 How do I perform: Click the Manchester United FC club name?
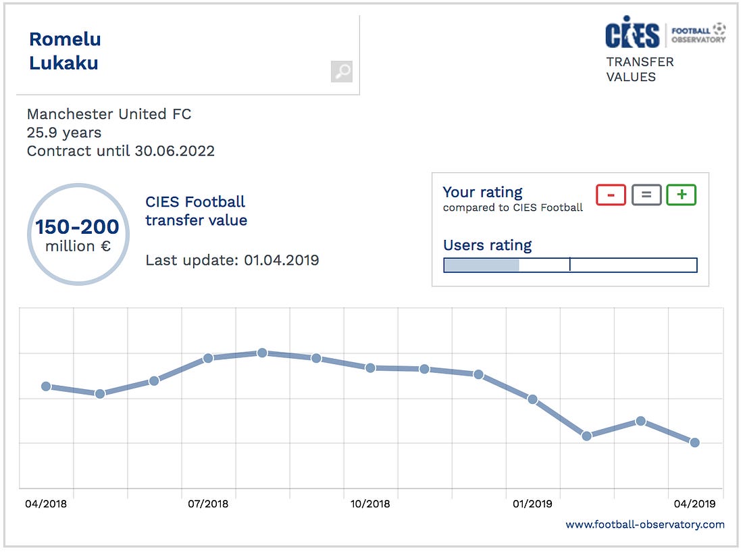point(109,114)
